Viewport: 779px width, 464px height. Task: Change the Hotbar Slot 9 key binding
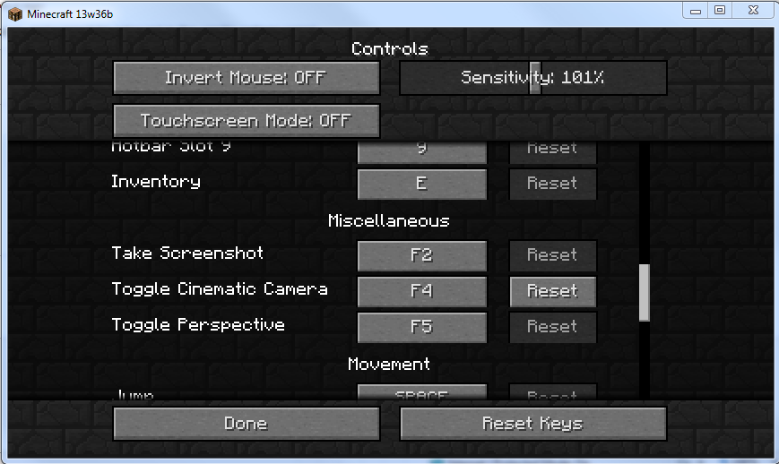point(422,152)
